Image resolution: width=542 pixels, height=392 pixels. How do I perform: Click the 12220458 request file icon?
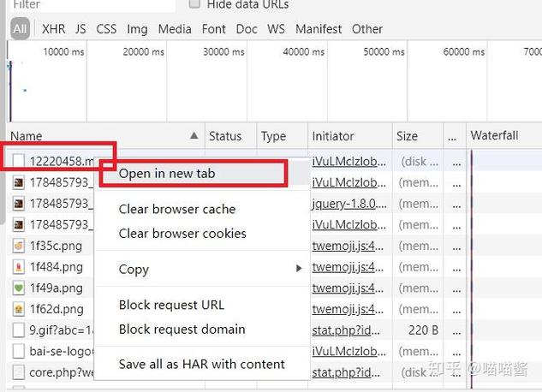[18, 160]
